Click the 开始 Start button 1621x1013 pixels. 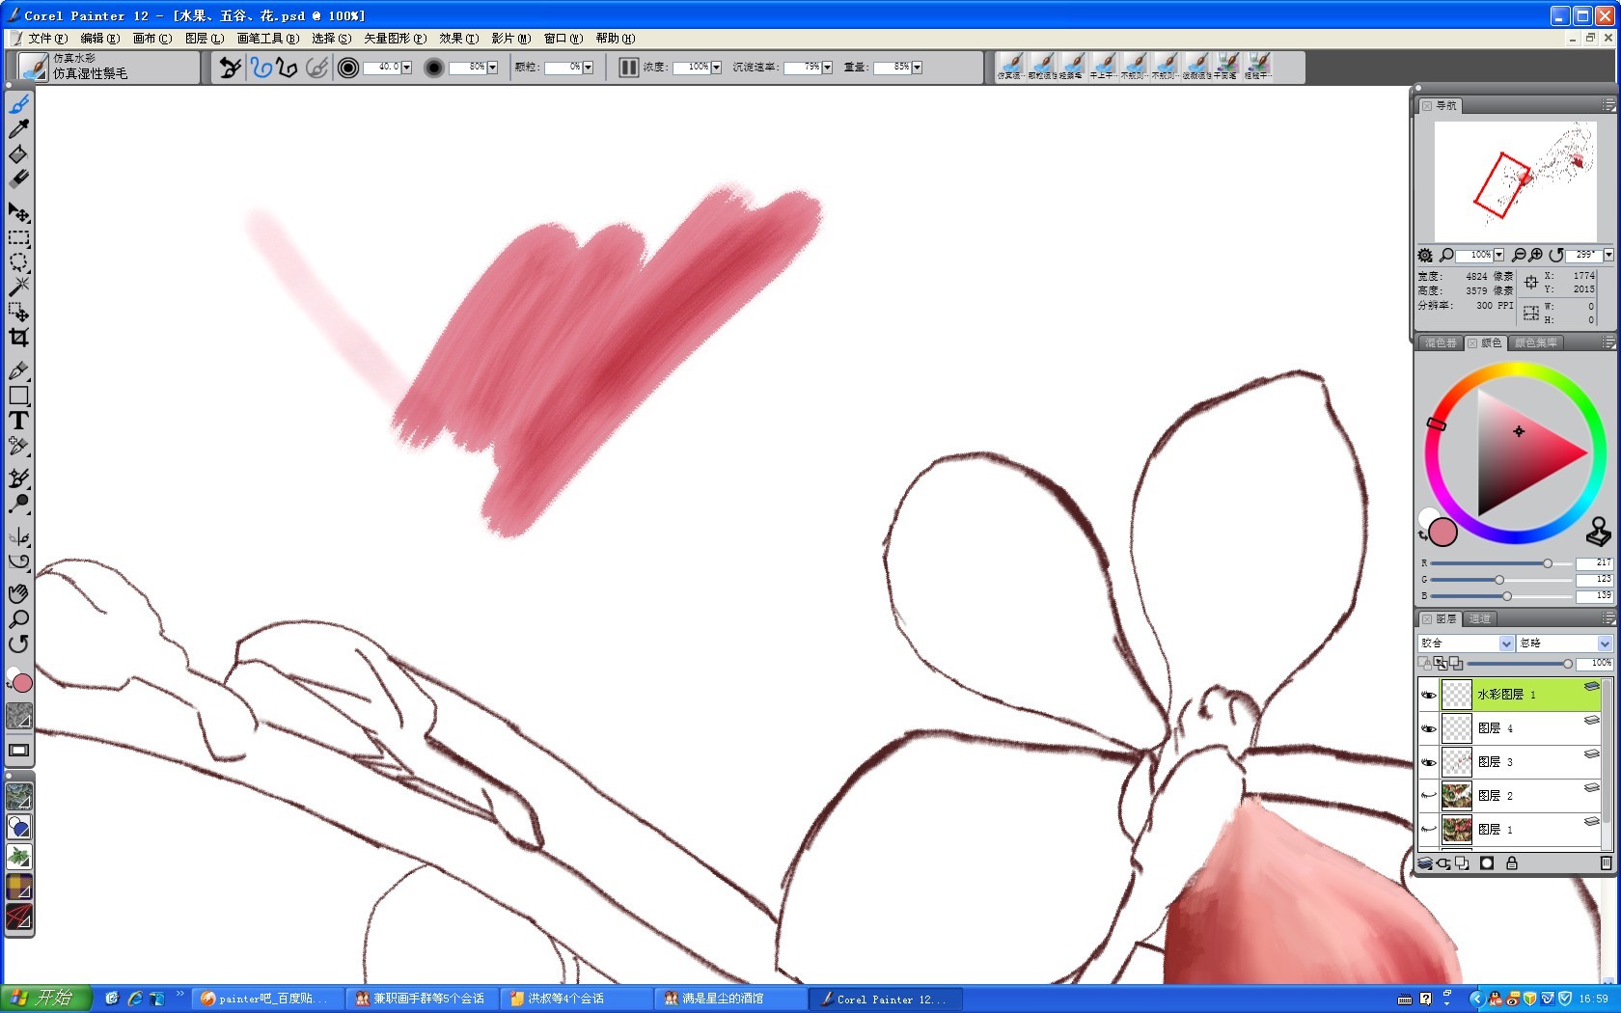click(x=46, y=999)
